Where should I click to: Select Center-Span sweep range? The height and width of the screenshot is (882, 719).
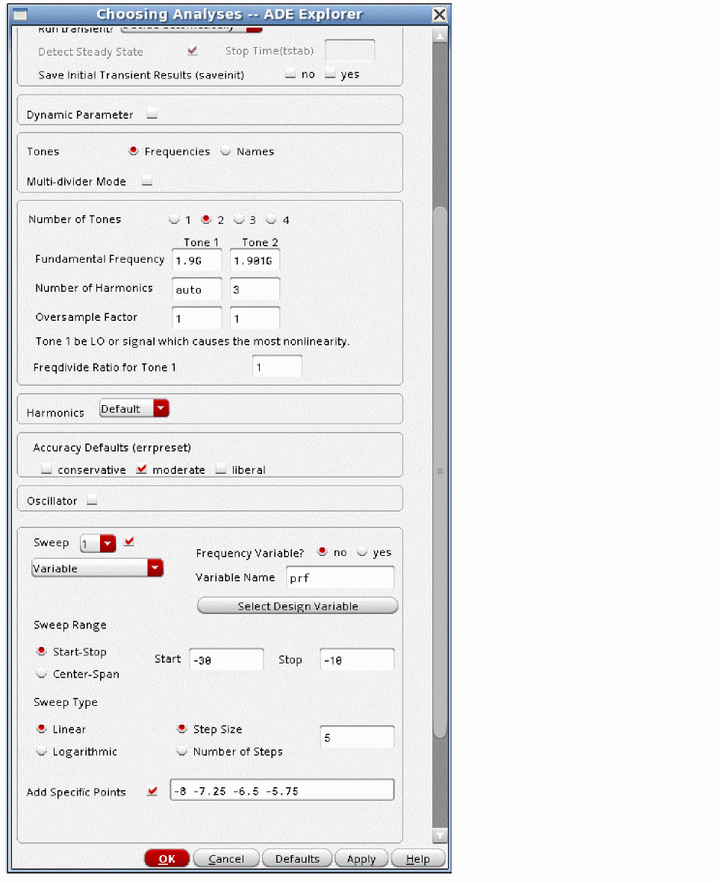(x=41, y=673)
